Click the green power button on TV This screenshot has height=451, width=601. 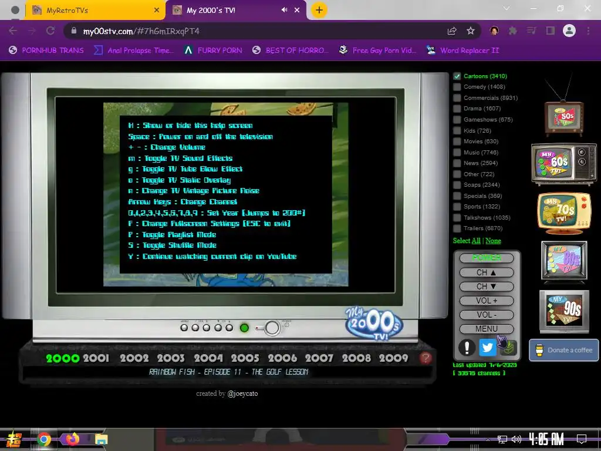(244, 328)
